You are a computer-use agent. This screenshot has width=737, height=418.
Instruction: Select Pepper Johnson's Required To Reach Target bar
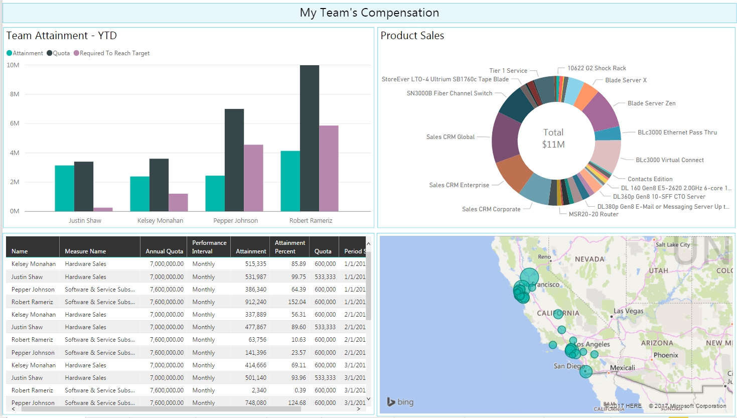click(x=253, y=178)
